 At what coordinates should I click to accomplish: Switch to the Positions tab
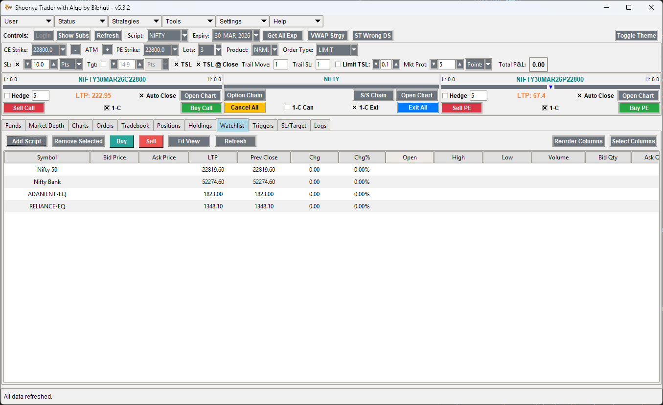coord(168,125)
